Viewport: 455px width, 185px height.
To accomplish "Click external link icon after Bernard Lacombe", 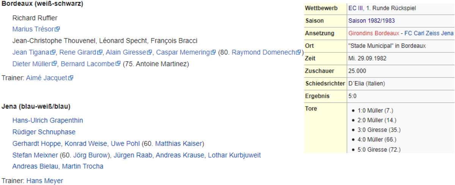I will pyautogui.click(x=118, y=64).
